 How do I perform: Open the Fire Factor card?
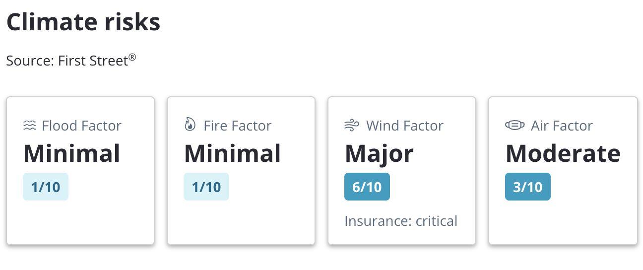coord(241,171)
